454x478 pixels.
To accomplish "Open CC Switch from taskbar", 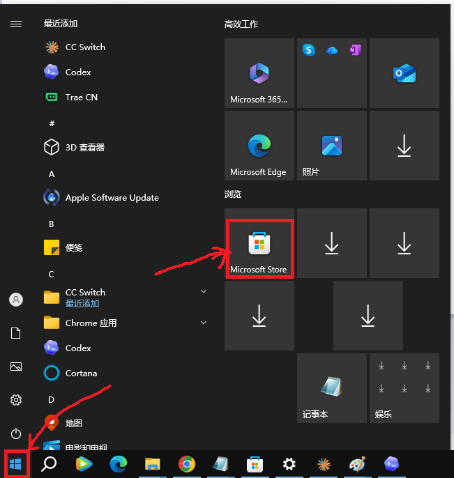I will (x=324, y=464).
